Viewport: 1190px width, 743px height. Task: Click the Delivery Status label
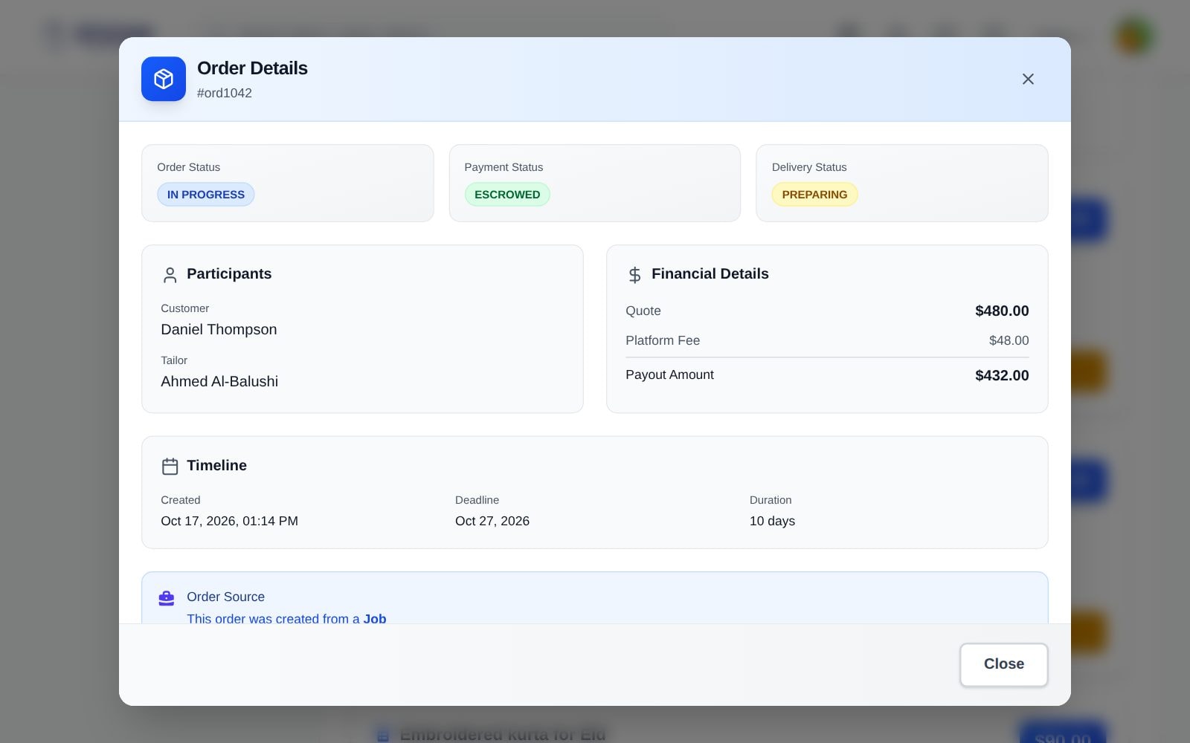[809, 167]
